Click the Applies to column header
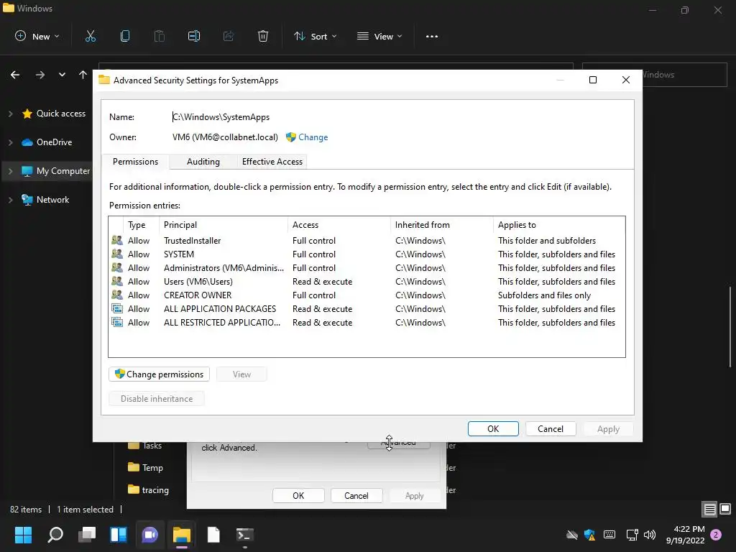Viewport: 736px width, 552px height. coord(558,225)
